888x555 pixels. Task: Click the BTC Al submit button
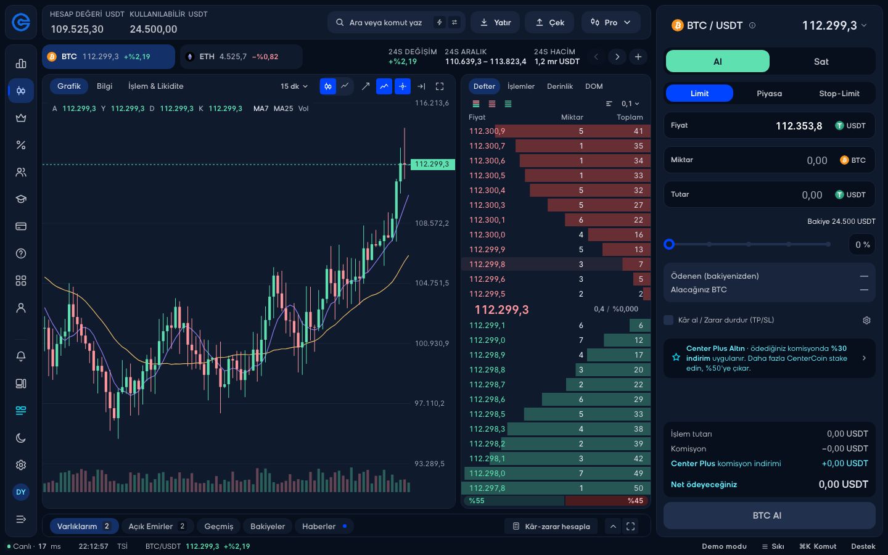[769, 516]
